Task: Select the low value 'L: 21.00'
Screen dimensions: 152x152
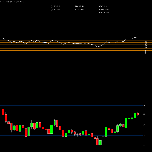Action: pyautogui.click(x=79, y=10)
